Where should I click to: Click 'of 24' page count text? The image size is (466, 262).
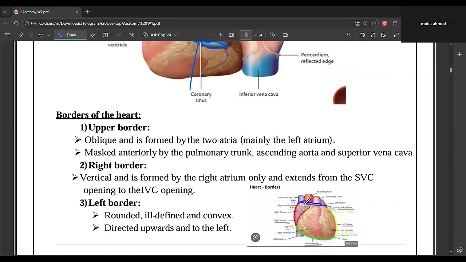[258, 35]
